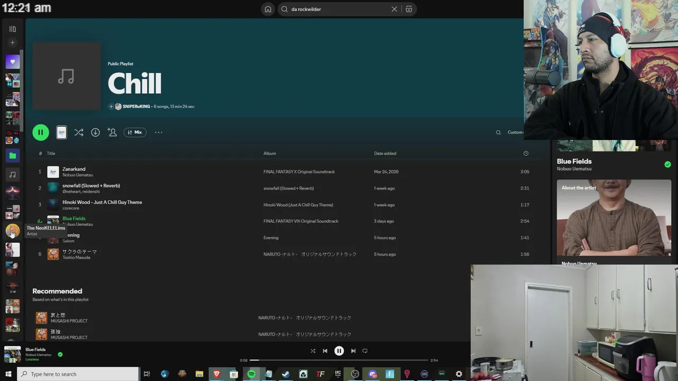Click the Chill playlist cover image

point(67,76)
